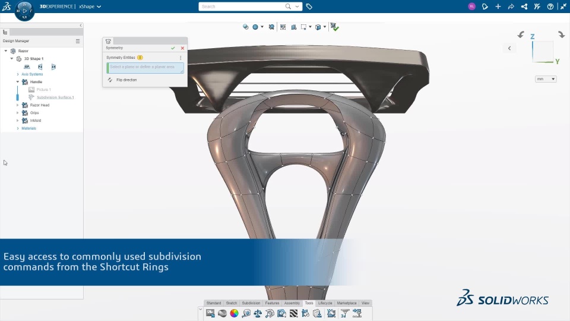Expand the Razor Head node
570x321 pixels.
(x=17, y=105)
